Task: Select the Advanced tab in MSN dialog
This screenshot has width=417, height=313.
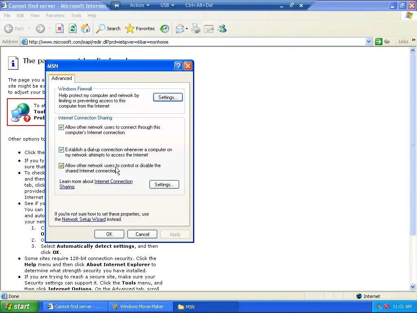Action: pyautogui.click(x=62, y=78)
